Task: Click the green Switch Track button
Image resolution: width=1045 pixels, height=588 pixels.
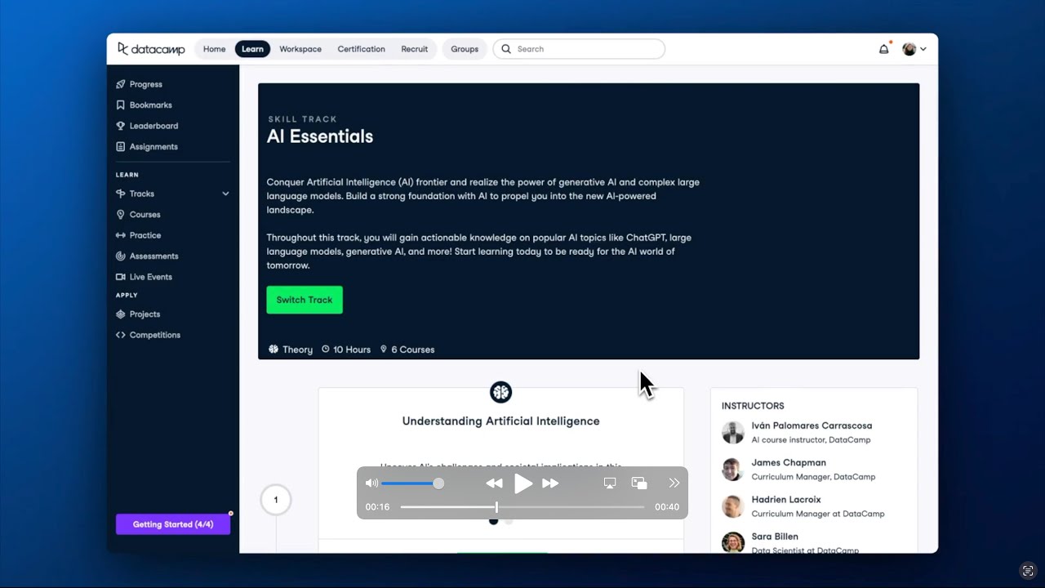Action: pyautogui.click(x=305, y=300)
